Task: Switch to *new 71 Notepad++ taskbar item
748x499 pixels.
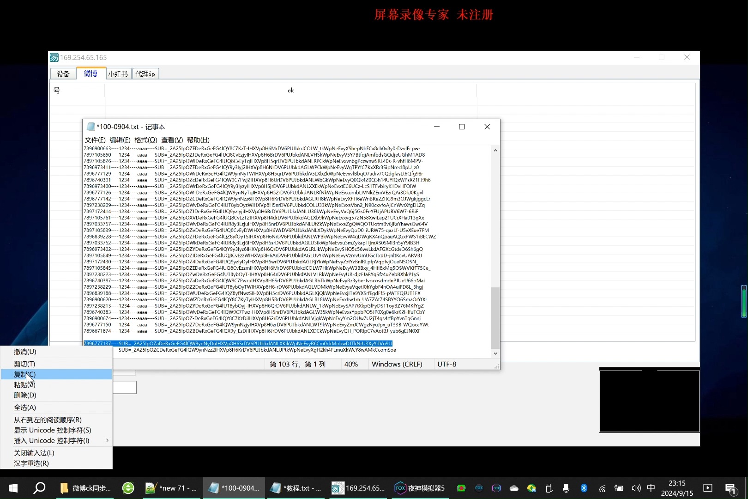Action: tap(171, 488)
